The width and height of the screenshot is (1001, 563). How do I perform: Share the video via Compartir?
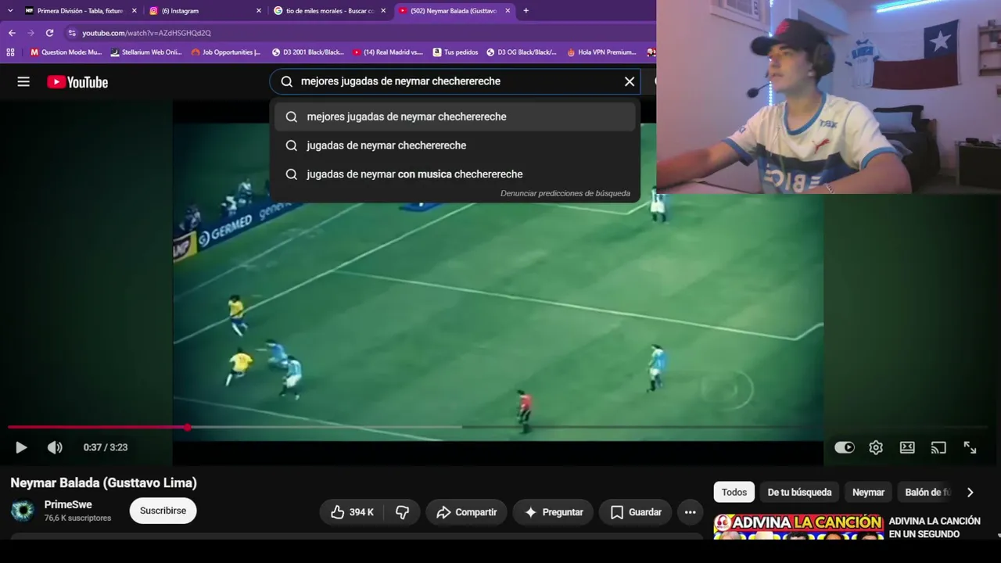[466, 512]
